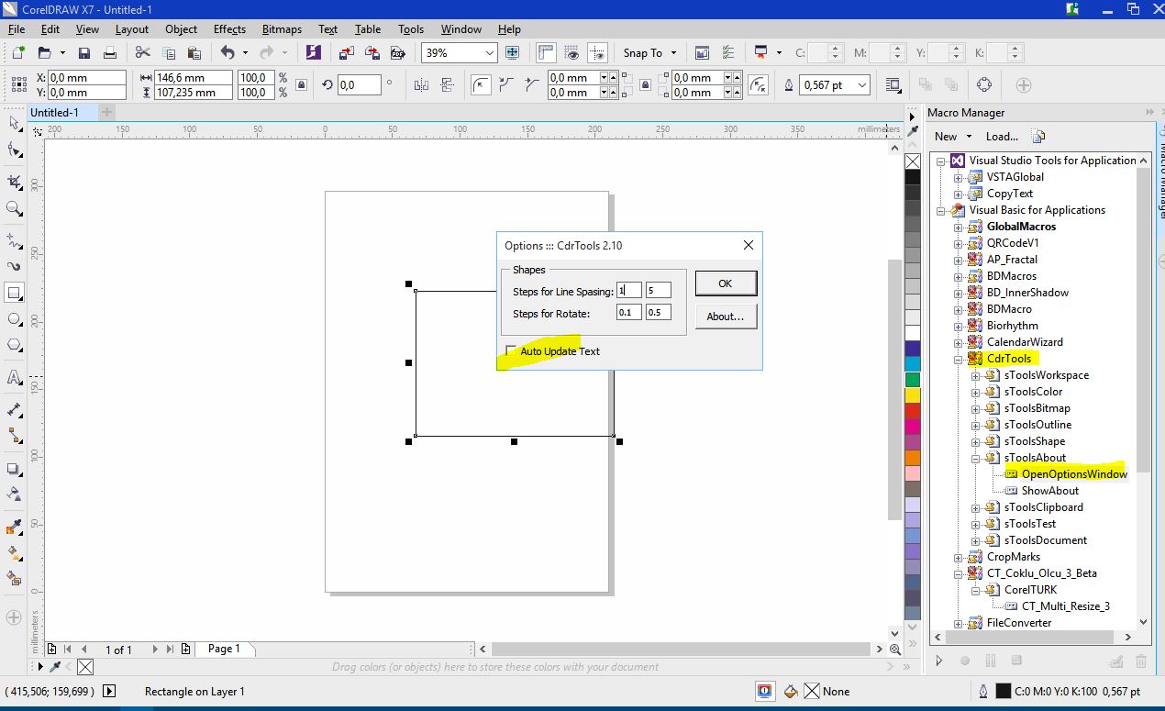Select the ShowAbout macro
The image size is (1165, 711).
1050,491
